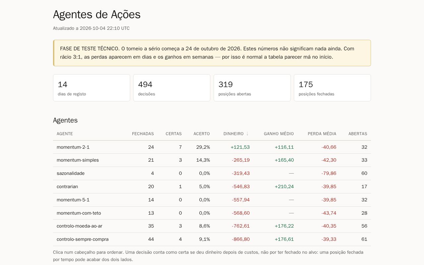This screenshot has width=424, height=265.
Task: Click the Atualizado timestamp text
Action: (91, 28)
